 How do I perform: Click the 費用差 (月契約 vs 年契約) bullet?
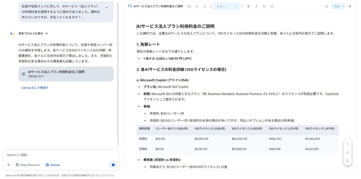tap(162, 160)
